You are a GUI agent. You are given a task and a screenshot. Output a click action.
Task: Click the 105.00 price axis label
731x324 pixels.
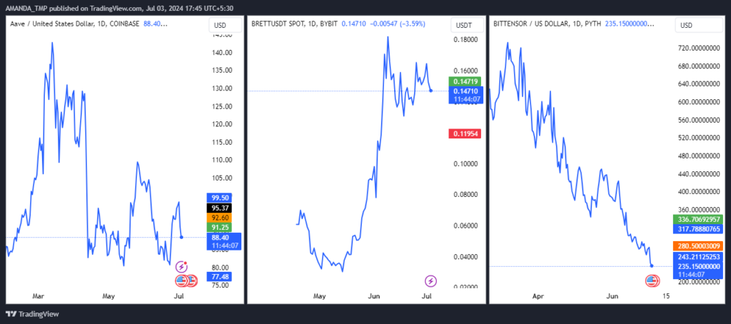(223, 178)
